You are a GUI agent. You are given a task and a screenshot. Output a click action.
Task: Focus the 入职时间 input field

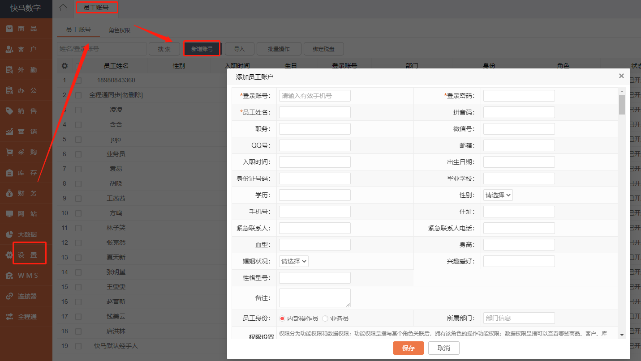(x=315, y=162)
